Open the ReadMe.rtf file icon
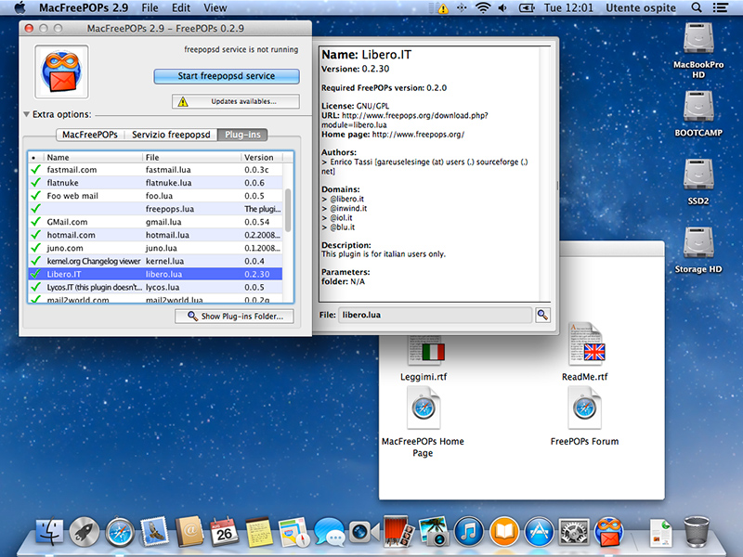 tap(587, 344)
